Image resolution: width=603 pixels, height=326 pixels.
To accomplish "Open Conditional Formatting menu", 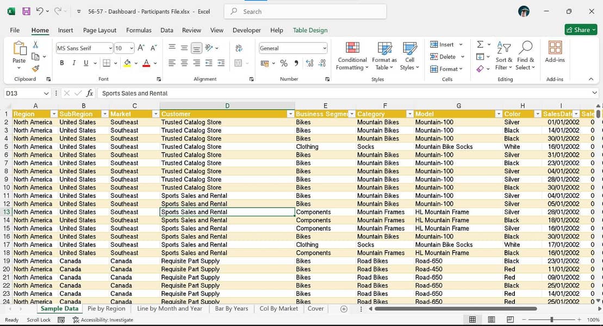I will click(x=352, y=56).
